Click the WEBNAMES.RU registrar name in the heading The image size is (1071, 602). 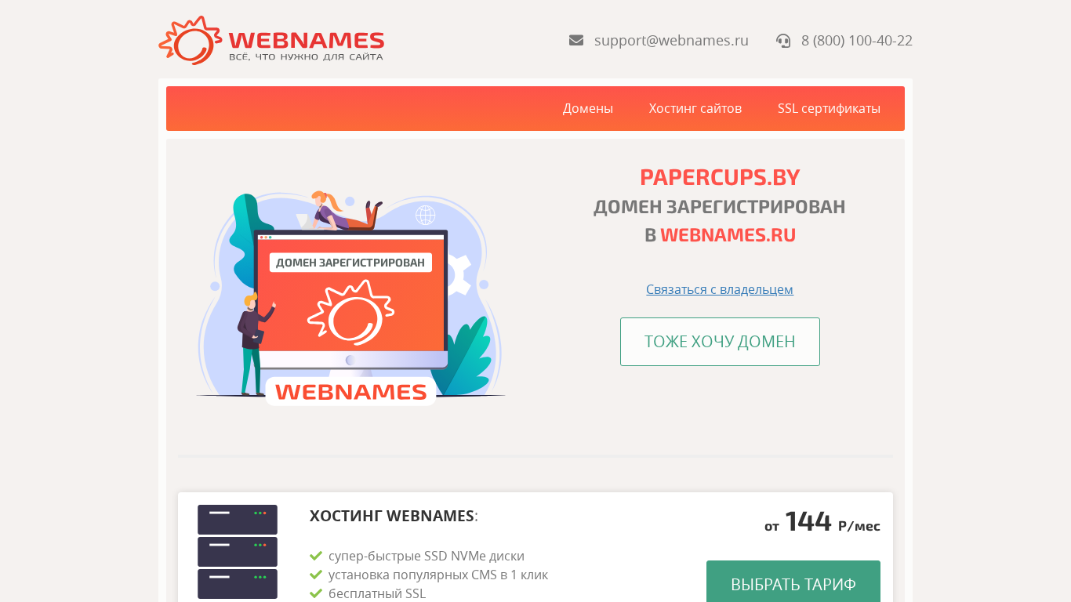click(x=728, y=235)
